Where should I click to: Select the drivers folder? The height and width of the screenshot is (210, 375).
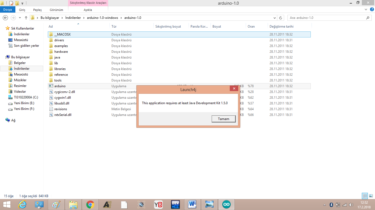point(59,40)
